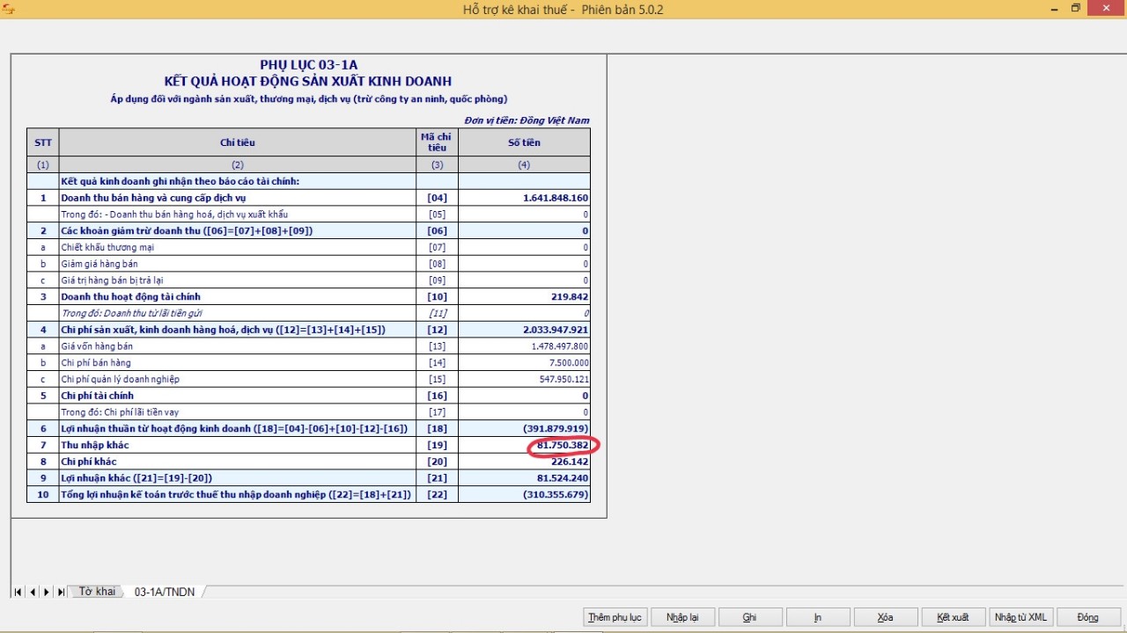Go to first sheet with navigation arrow
This screenshot has width=1127, height=633.
[x=18, y=593]
